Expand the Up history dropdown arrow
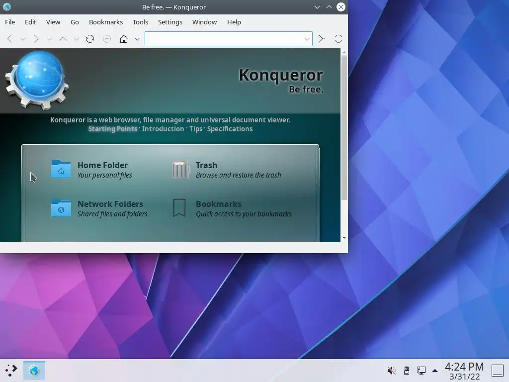This screenshot has height=382, width=509. coord(76,39)
